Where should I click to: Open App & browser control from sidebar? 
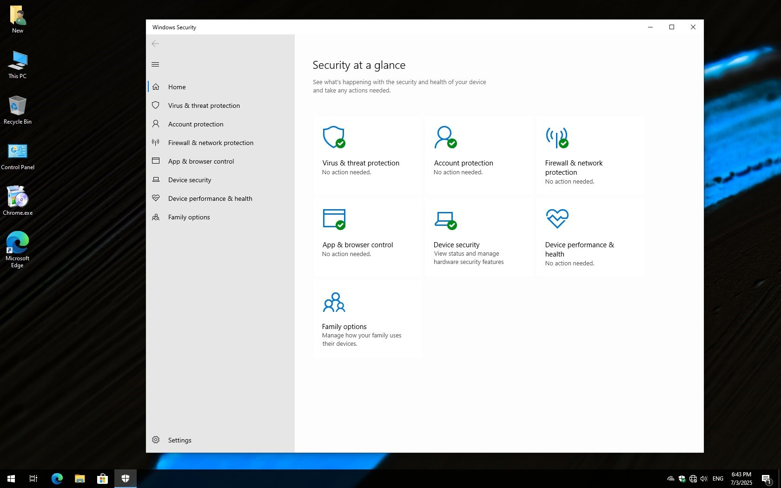201,161
